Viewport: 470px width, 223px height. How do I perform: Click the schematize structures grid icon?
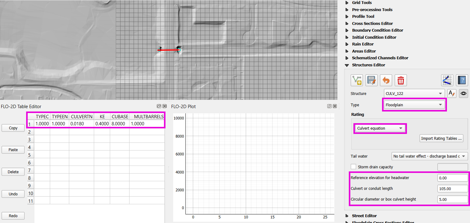tap(447, 80)
